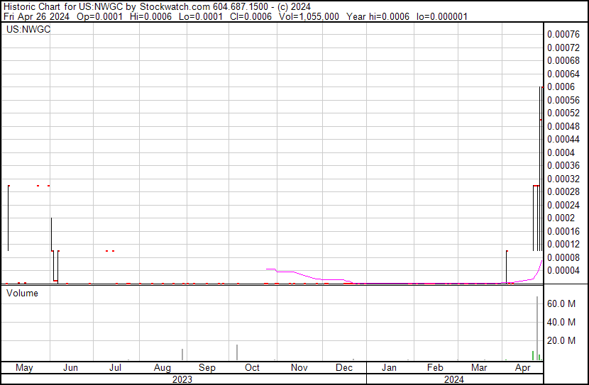Click the volume bar in mid-August
Screen dimensions: 589x385
pos(182,355)
